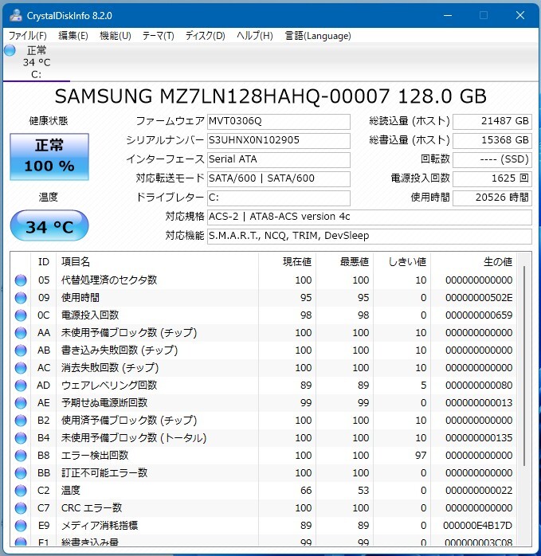Select the エラー検出回数 row
541x556 pixels.
click(264, 456)
